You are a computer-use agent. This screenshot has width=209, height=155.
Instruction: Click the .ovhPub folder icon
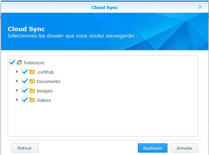(32, 72)
